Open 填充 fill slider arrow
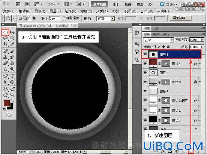This screenshot has width=207, height=155. [202, 47]
